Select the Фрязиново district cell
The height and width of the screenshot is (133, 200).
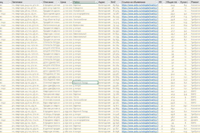pyautogui.click(x=85, y=25)
